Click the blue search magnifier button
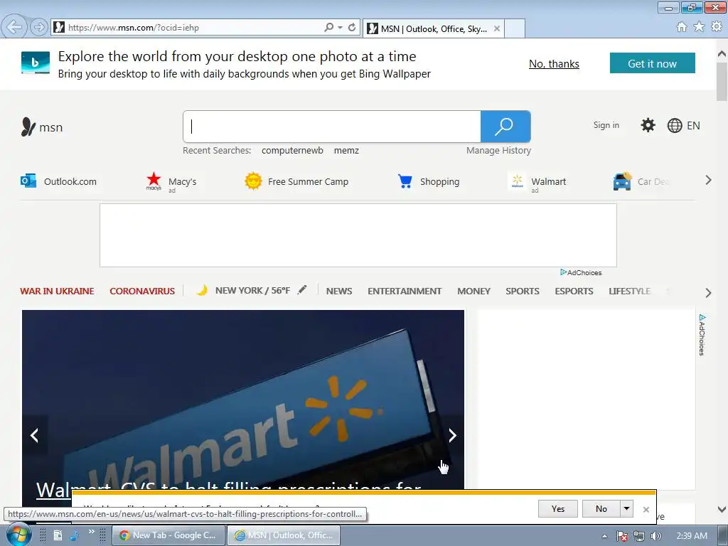Viewport: 728px width, 546px height. (x=505, y=127)
